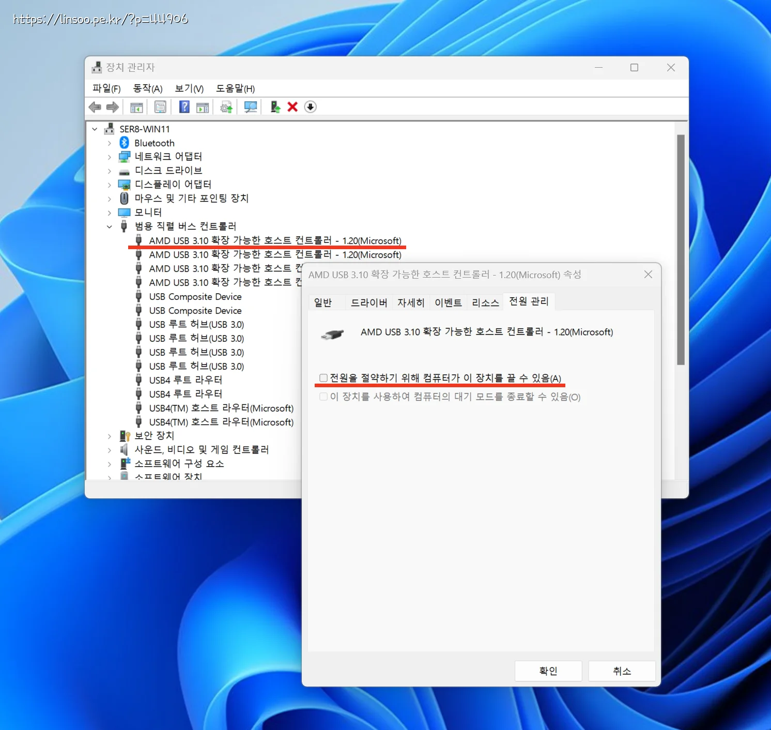
Task: Collapse the SER8-WIN11 root node
Action: [x=95, y=129]
